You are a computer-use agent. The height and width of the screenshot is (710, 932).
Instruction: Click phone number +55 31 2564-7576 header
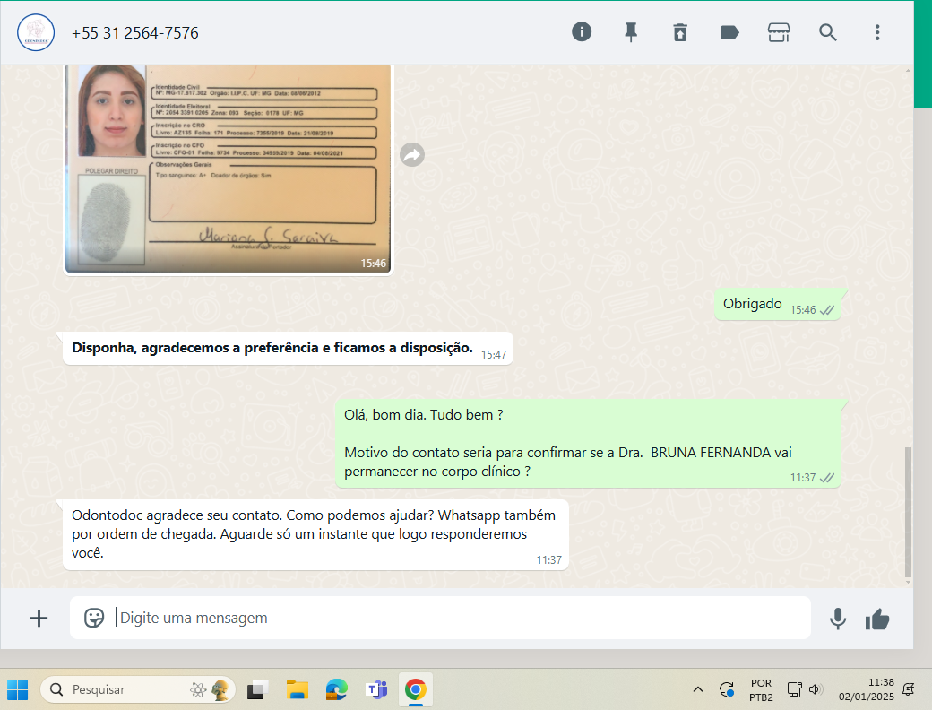[135, 32]
